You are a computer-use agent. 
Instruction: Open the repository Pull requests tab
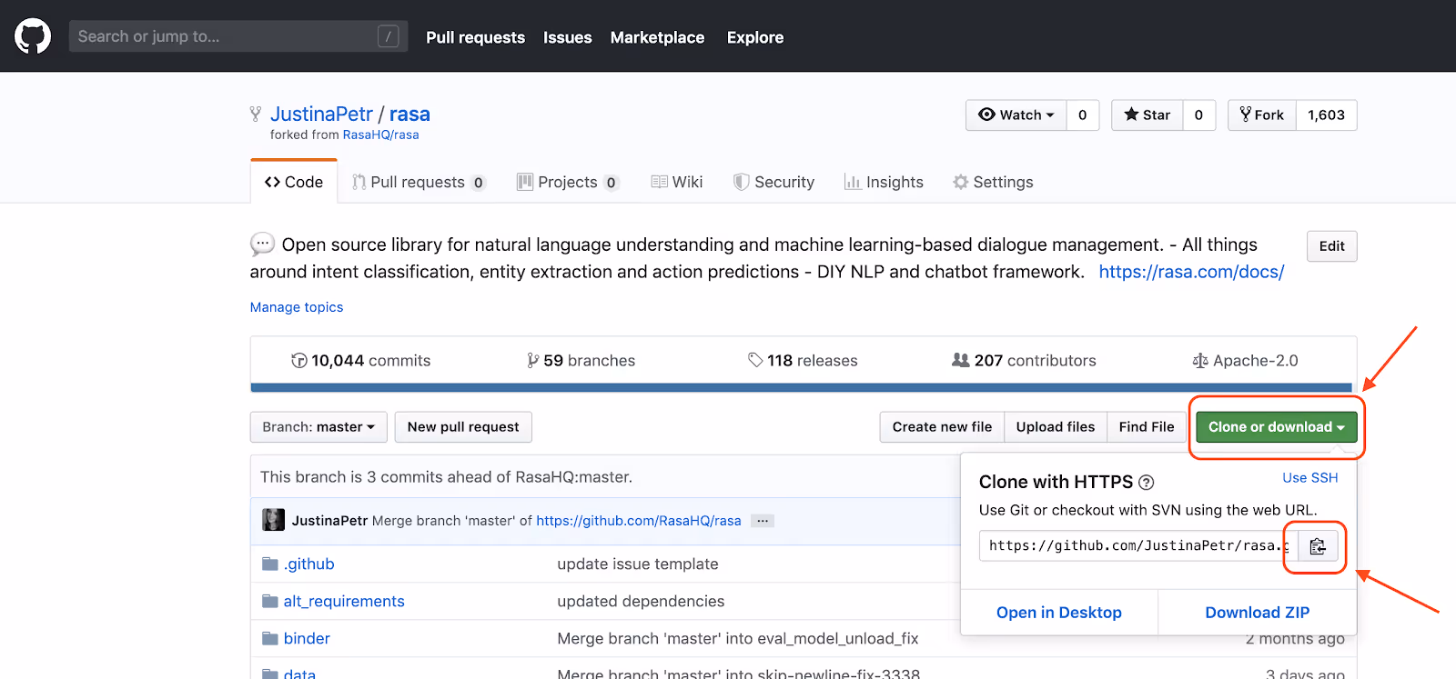[419, 182]
